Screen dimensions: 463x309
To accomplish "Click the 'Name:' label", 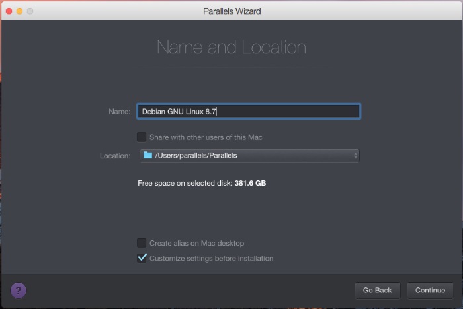I will click(x=119, y=112).
